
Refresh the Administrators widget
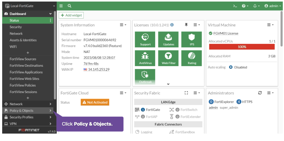(x=260, y=93)
